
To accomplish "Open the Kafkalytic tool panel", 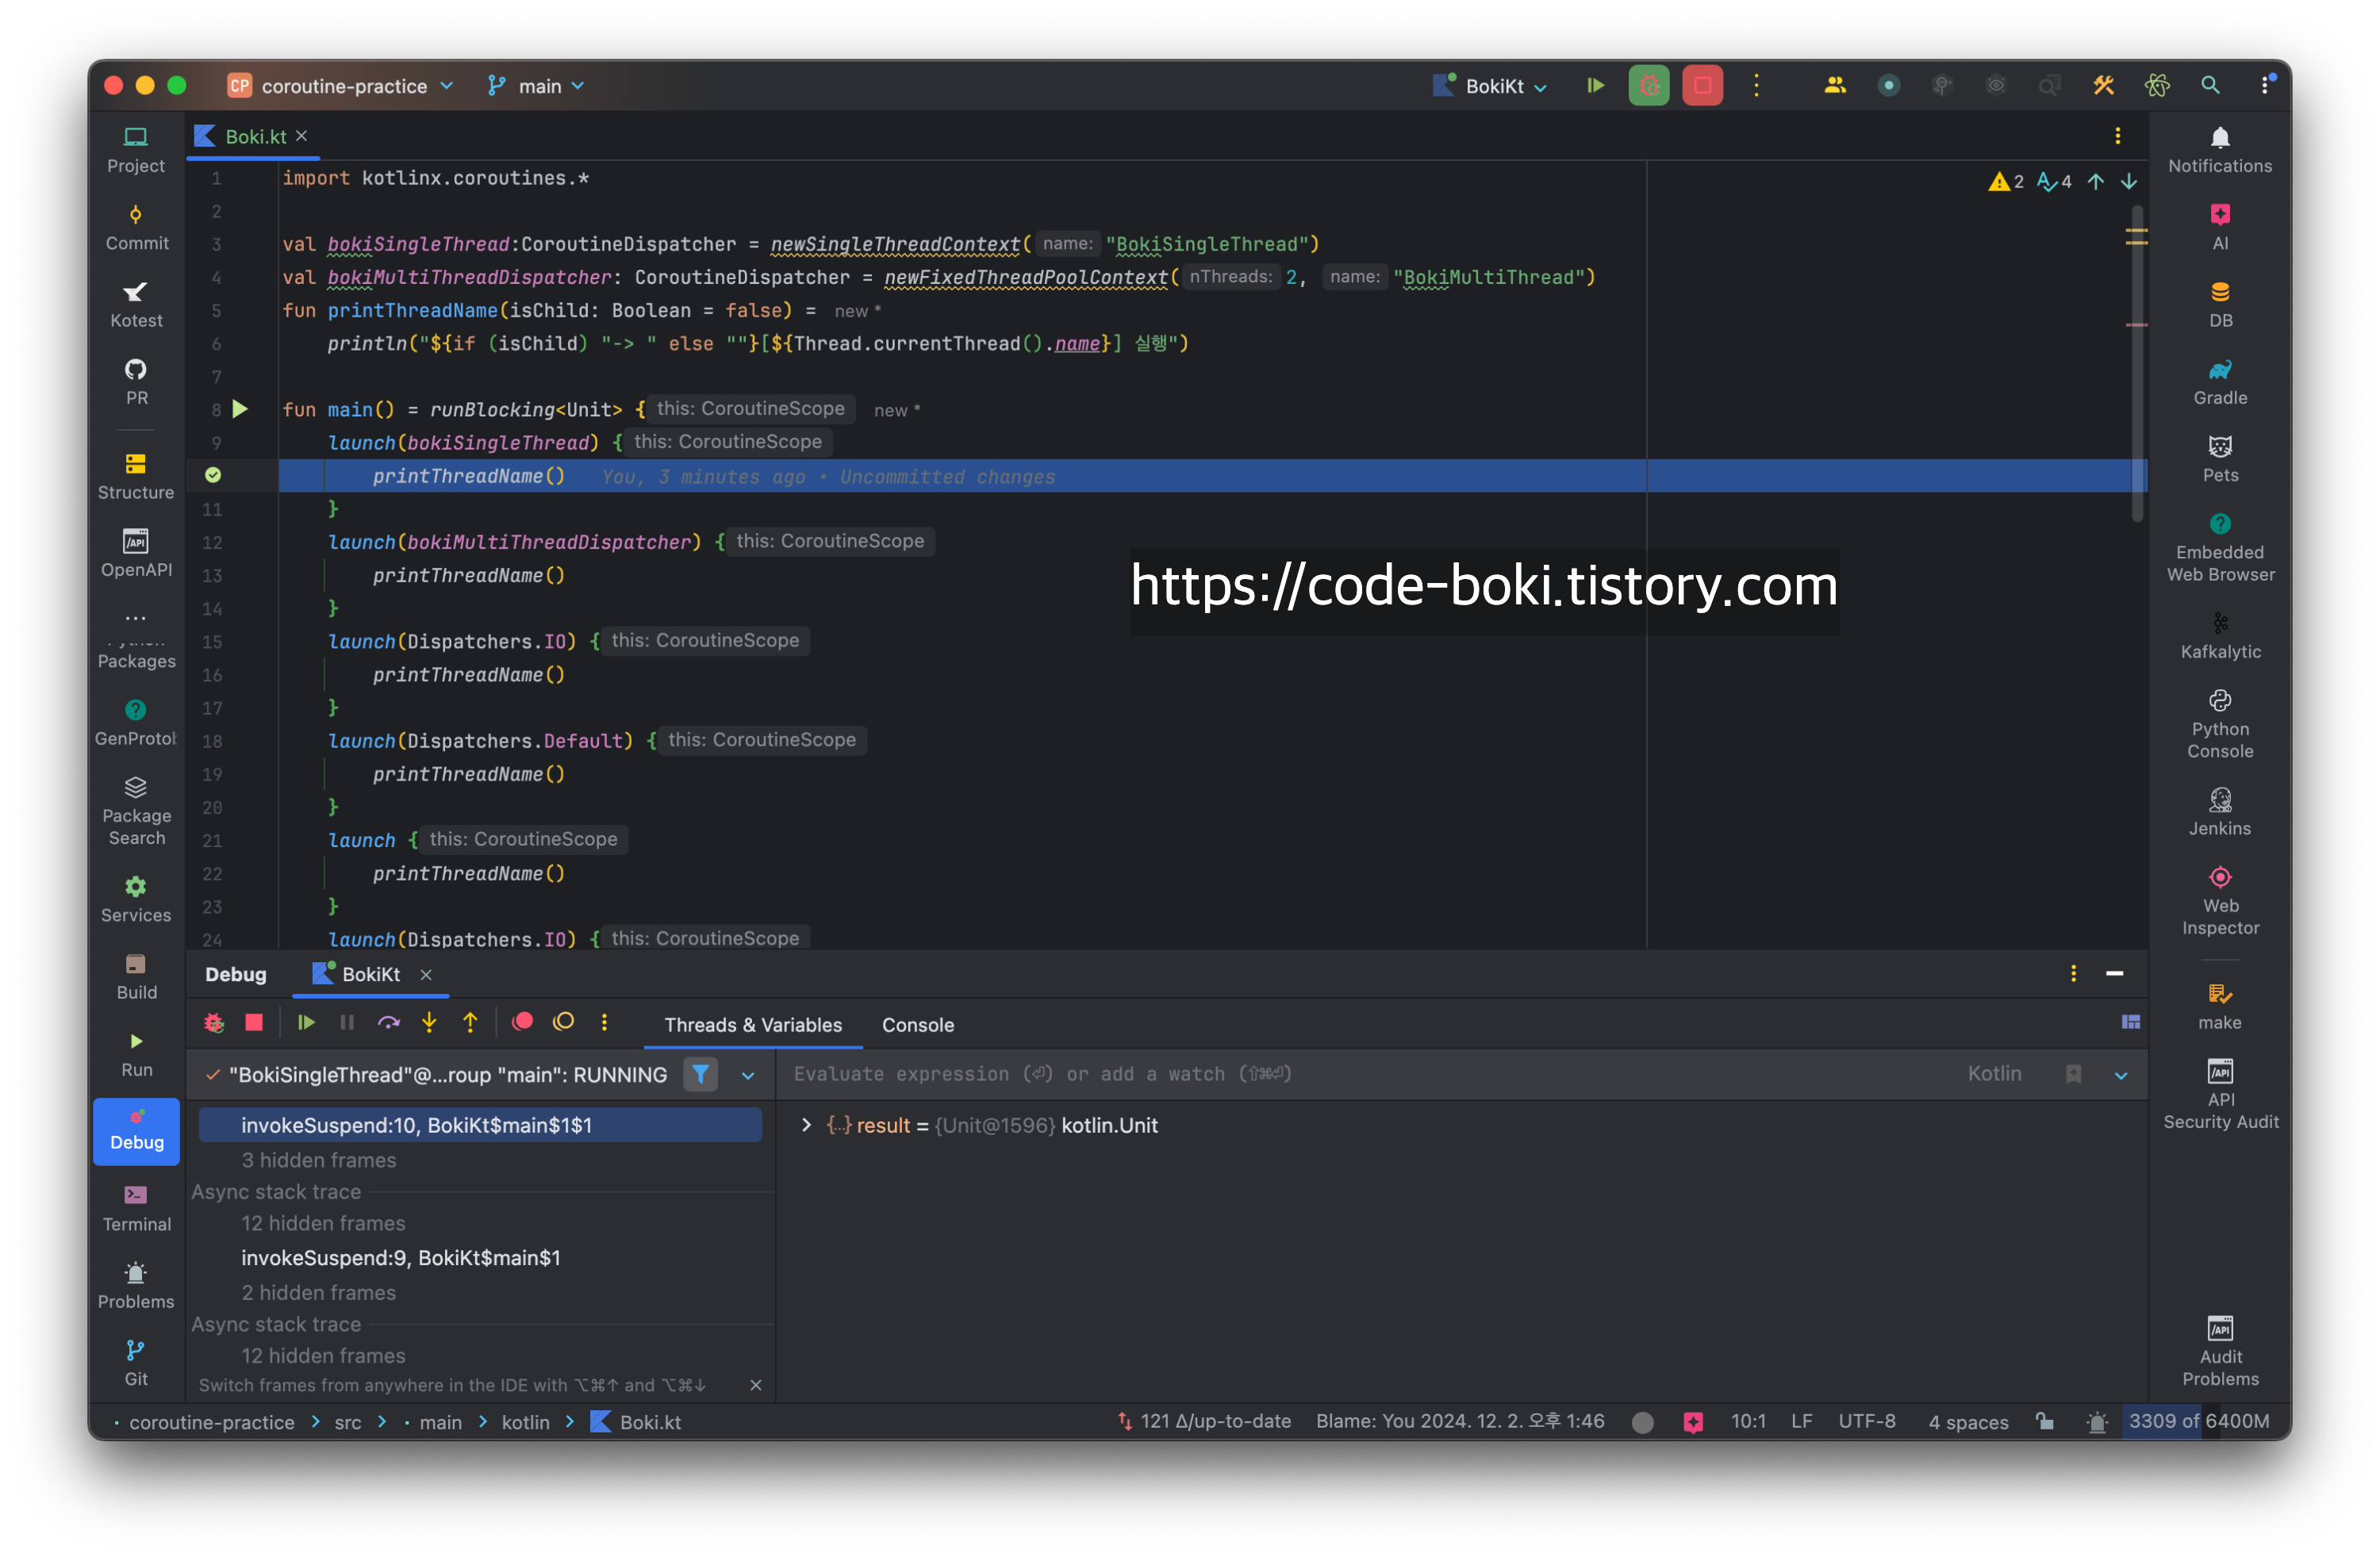I will tap(2219, 635).
